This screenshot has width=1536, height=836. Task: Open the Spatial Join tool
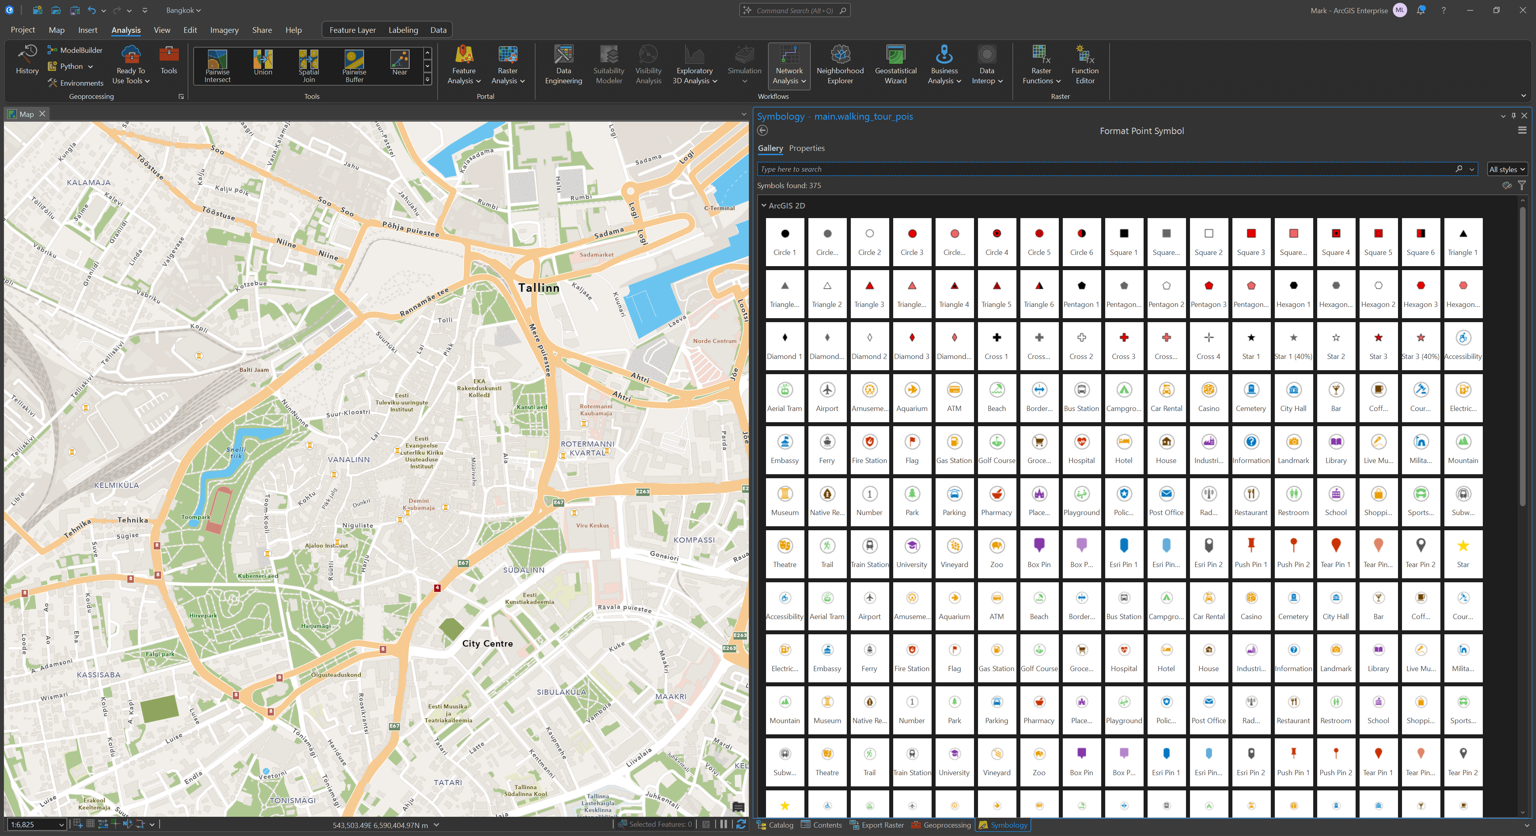(x=309, y=66)
